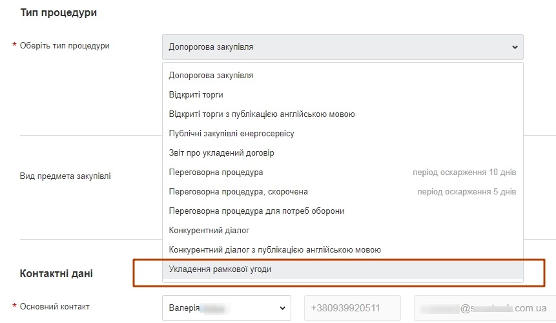Viewport: 556px width, 323px height.
Task: Pick 'Переговорна процедура для потреб оборони'
Action: coord(256,211)
